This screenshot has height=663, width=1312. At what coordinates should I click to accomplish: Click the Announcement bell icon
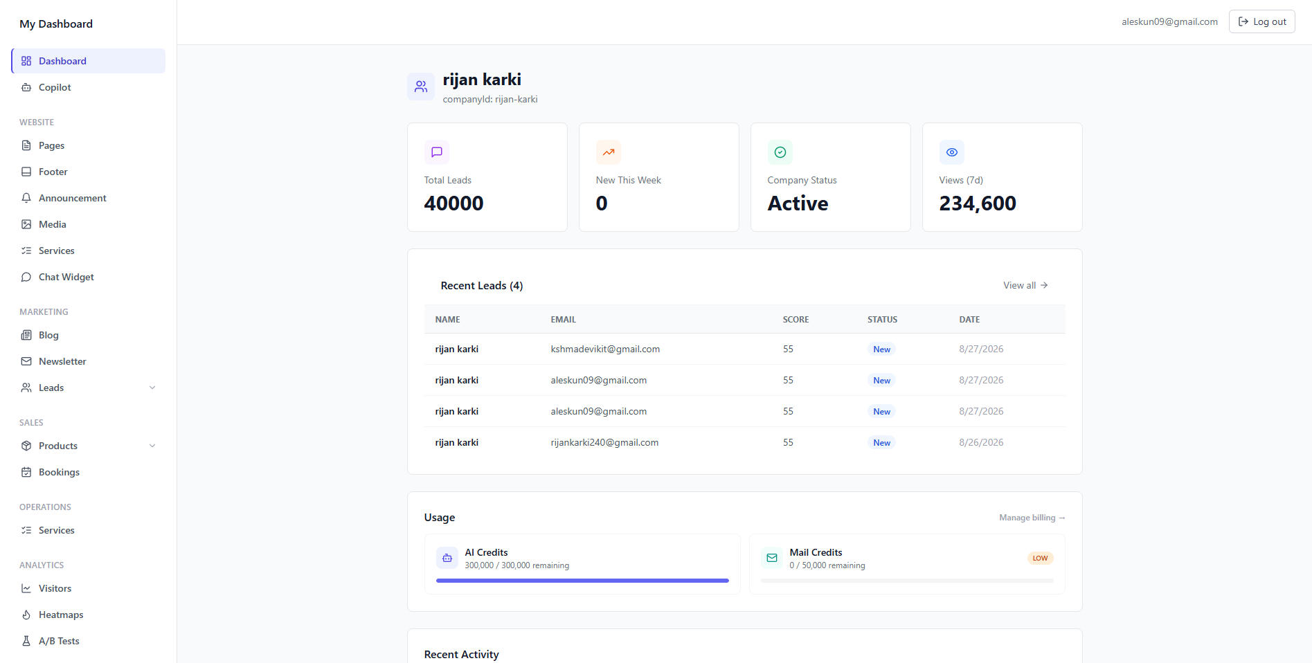pos(26,198)
